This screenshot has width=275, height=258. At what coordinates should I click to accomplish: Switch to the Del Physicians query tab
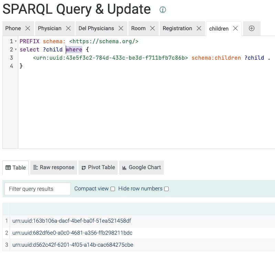[x=96, y=28]
